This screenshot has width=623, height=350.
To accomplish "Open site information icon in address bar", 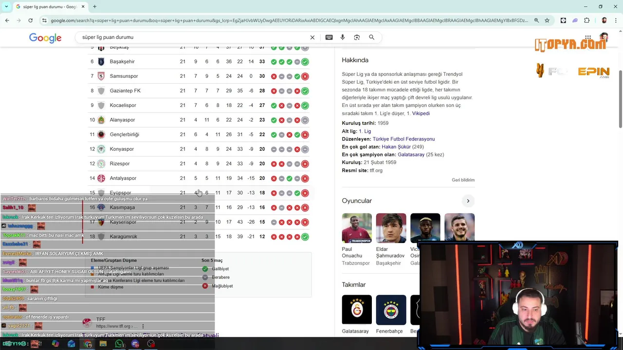I will (x=44, y=20).
